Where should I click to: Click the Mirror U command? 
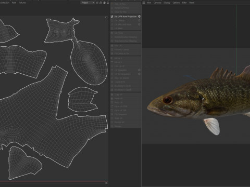coord(126,58)
